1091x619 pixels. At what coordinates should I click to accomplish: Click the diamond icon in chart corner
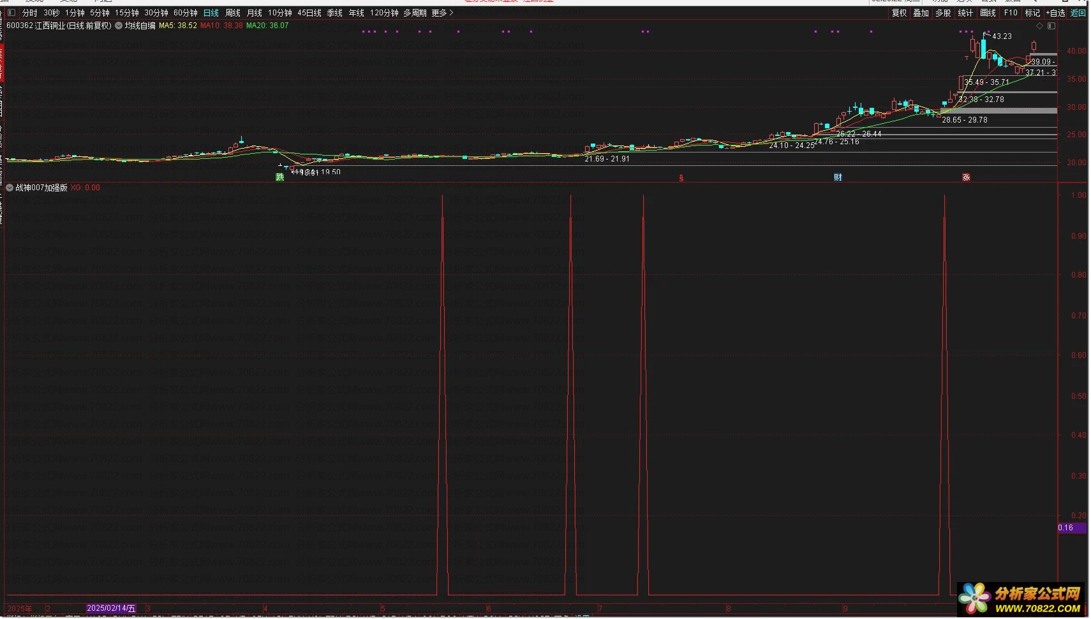point(1039,26)
